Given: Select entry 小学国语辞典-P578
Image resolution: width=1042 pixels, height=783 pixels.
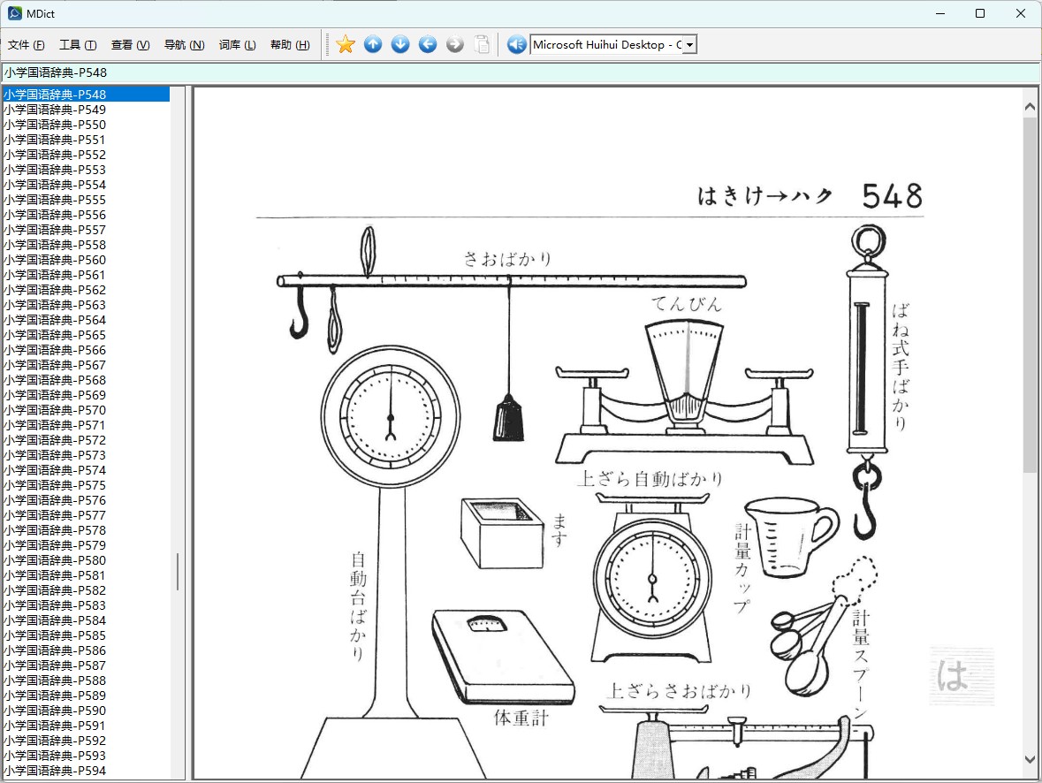Looking at the screenshot, I should pyautogui.click(x=86, y=529).
